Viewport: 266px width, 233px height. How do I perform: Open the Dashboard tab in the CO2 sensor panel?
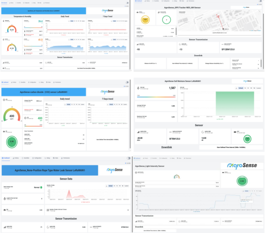(x=5, y=82)
